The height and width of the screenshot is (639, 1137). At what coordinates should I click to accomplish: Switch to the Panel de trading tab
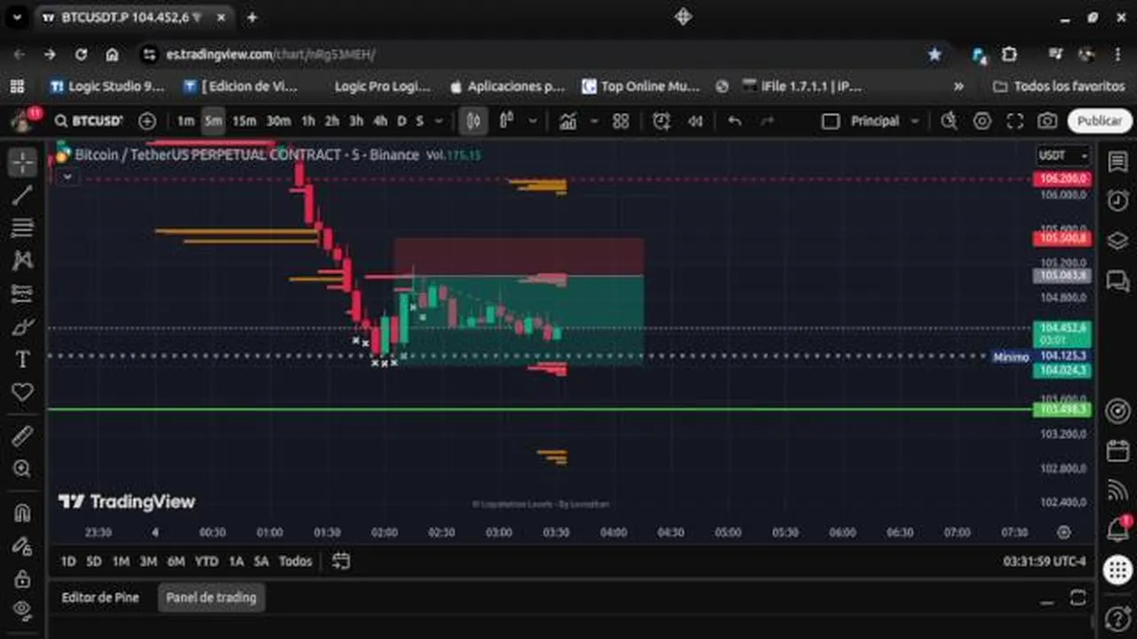(x=211, y=597)
